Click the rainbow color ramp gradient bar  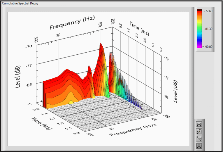coord(200,29)
